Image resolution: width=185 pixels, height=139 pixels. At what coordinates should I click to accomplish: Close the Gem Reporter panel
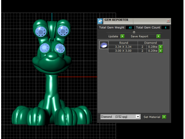click(168, 21)
